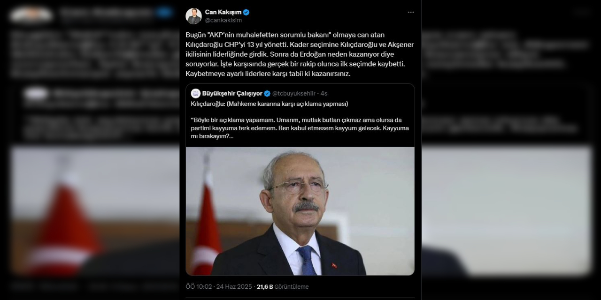Select the main tweet text starting with "Bugün"
Viewport: 601px width, 300px height.
300,54
